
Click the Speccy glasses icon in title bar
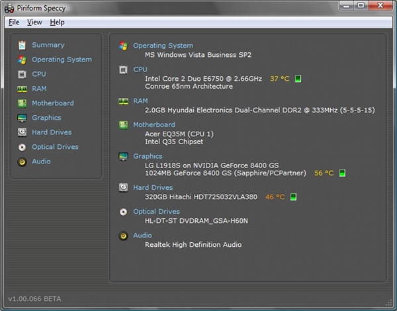point(9,9)
